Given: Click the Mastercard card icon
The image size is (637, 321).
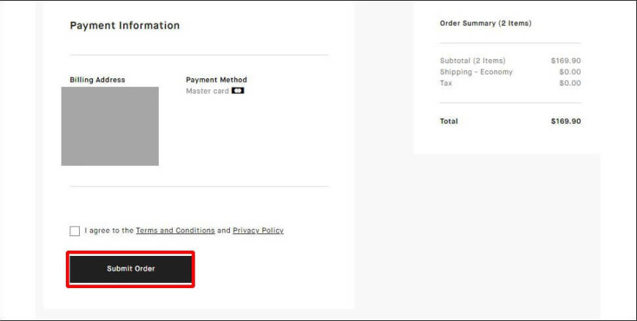Looking at the screenshot, I should tap(238, 91).
